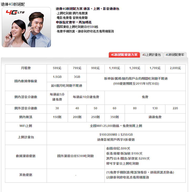The height and width of the screenshot is (192, 189).
Task: Click the 40 minutes cell
Action: click(77, 108)
